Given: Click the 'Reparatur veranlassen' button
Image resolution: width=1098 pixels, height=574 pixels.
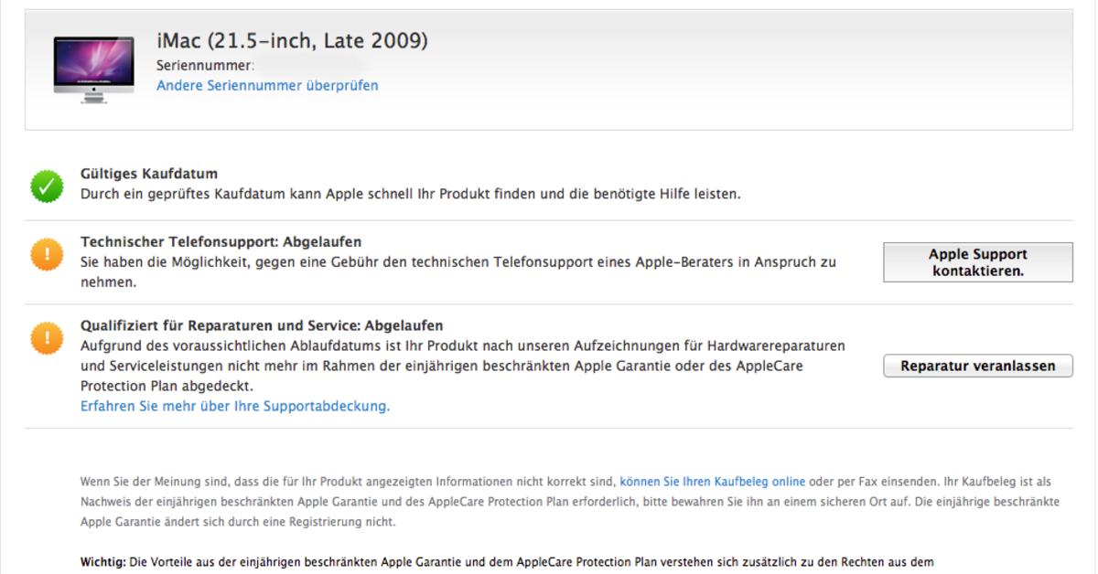Looking at the screenshot, I should 977,366.
